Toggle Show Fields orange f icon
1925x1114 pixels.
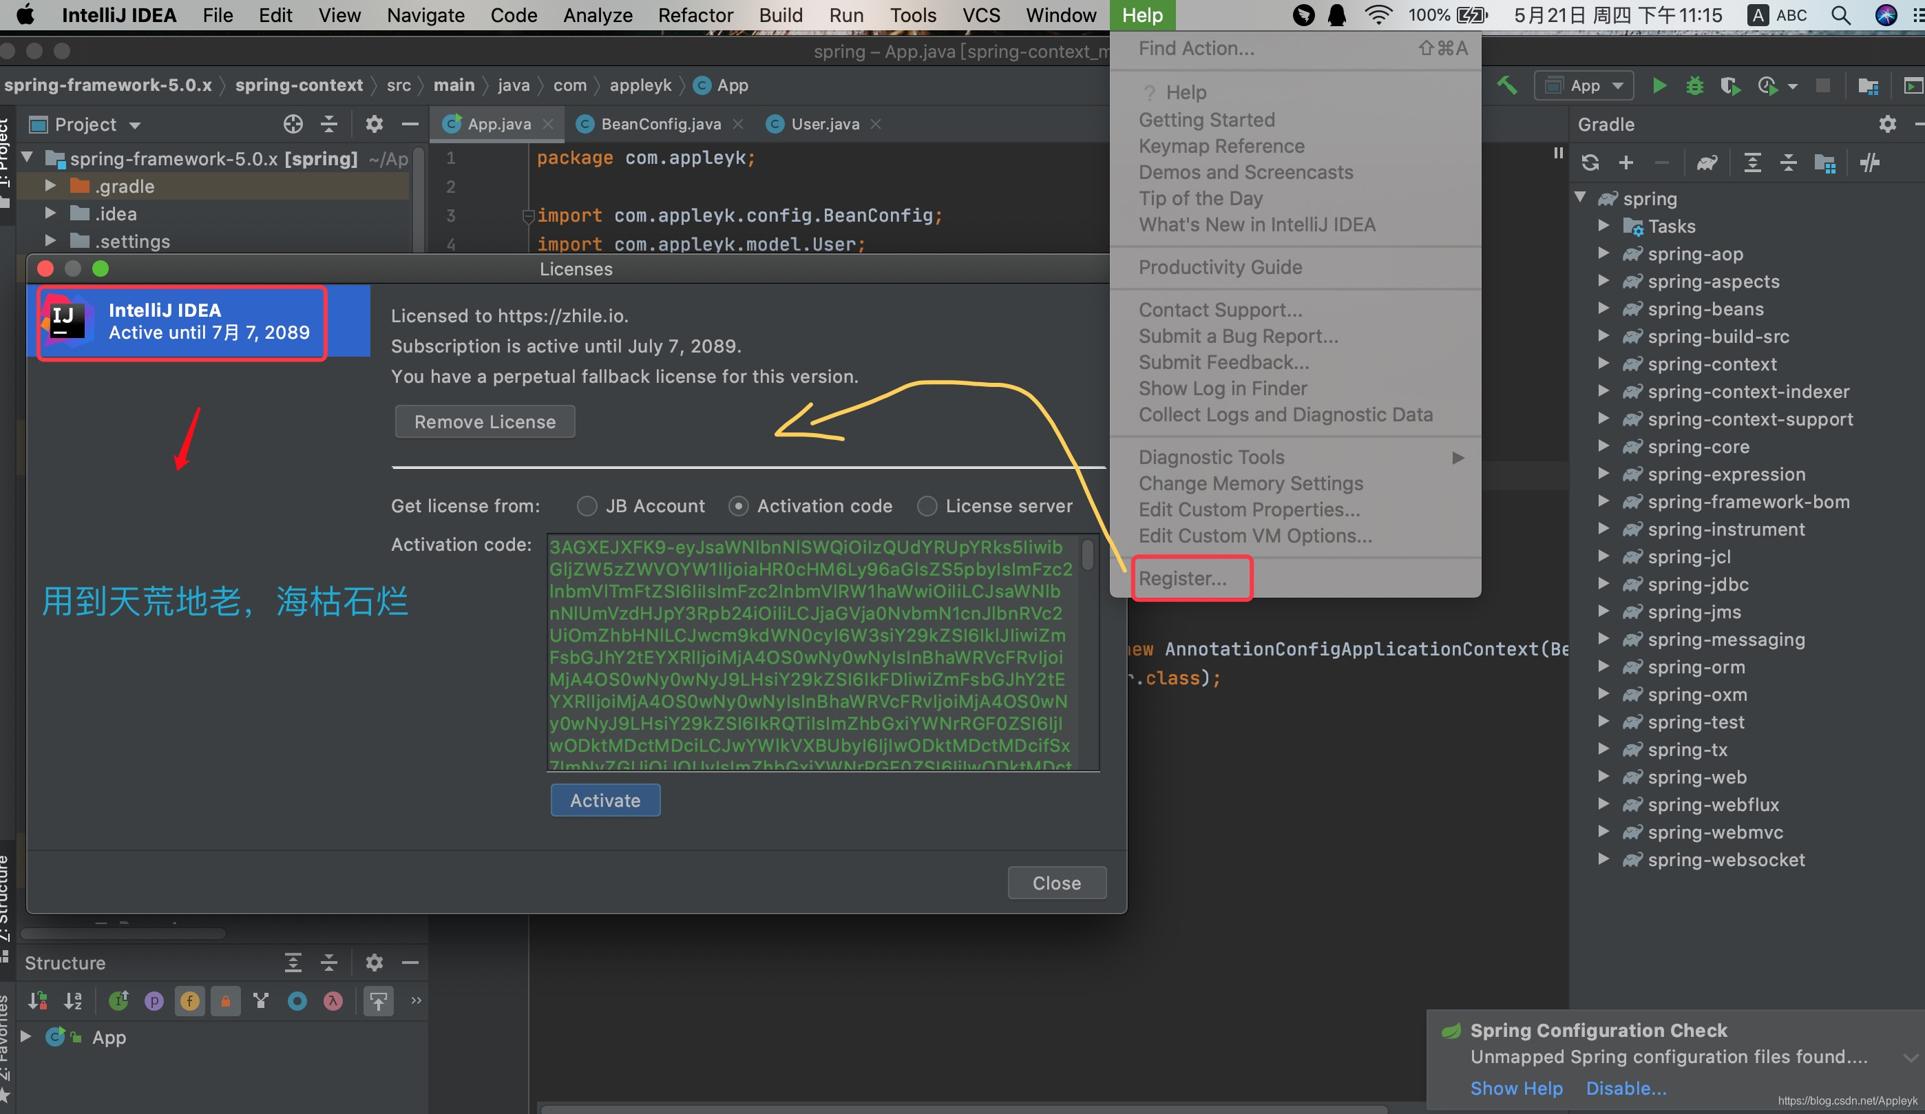[189, 1000]
